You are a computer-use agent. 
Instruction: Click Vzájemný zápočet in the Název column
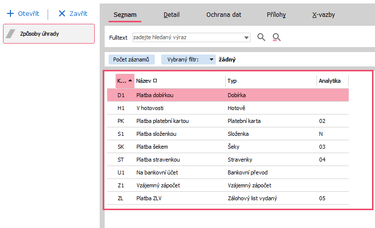(x=158, y=185)
